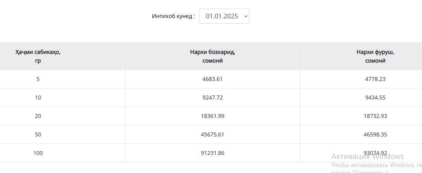Viewport: 422px width, 173px height.
Task: Click the 50 gram weight cell
Action: click(x=38, y=134)
